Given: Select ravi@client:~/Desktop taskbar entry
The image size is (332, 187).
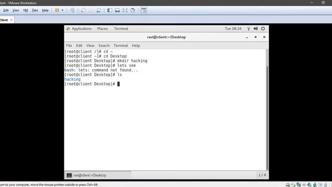Looking at the screenshot, I should point(98,176).
